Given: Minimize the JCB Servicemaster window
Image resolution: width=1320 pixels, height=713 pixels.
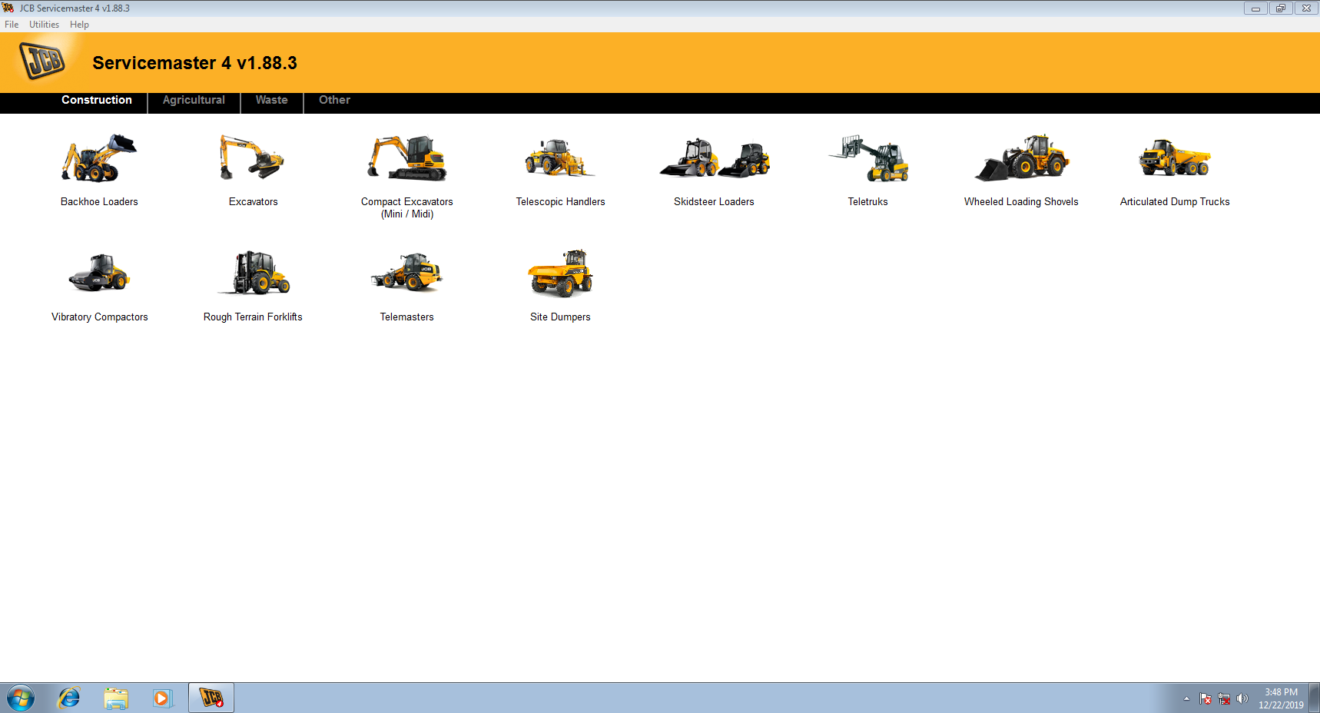Looking at the screenshot, I should [x=1255, y=8].
